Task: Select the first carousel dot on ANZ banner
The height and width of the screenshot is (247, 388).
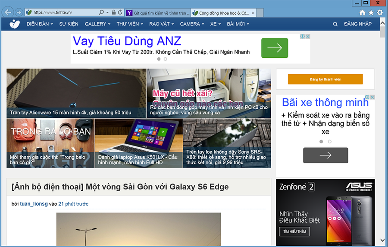Action: [x=159, y=59]
